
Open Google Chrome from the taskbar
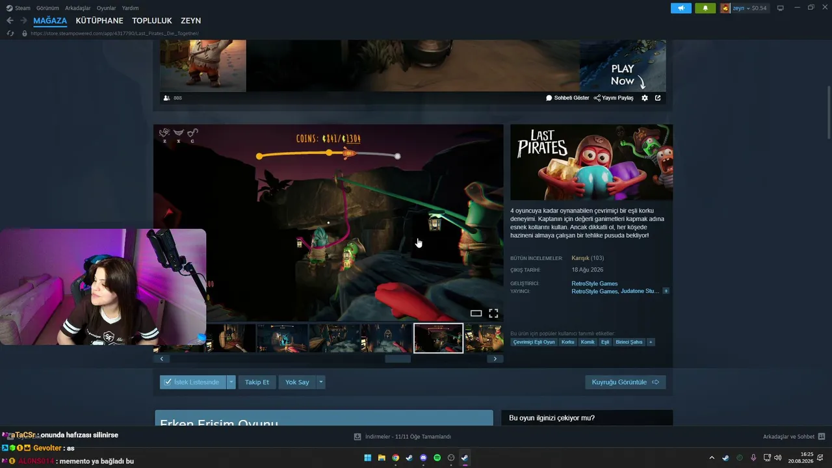395,458
